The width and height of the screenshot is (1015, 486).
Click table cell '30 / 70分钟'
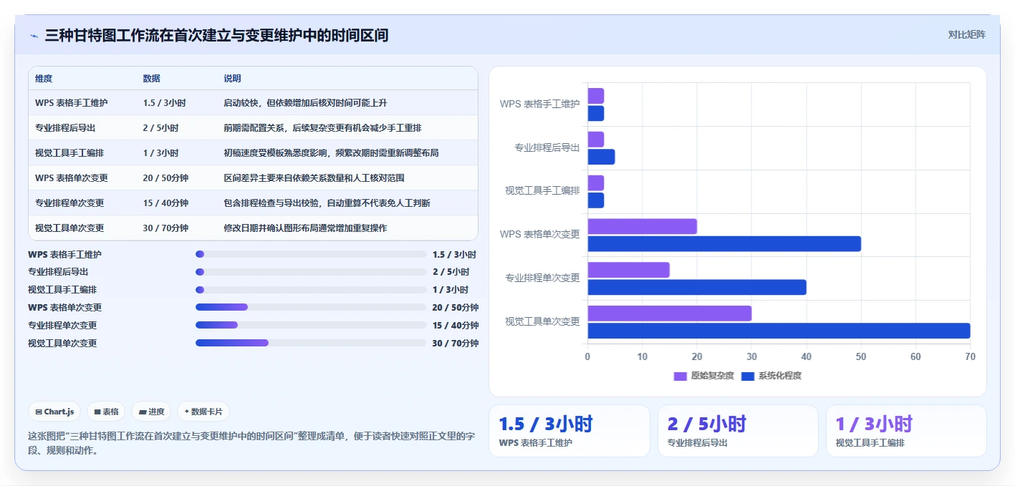click(x=165, y=228)
